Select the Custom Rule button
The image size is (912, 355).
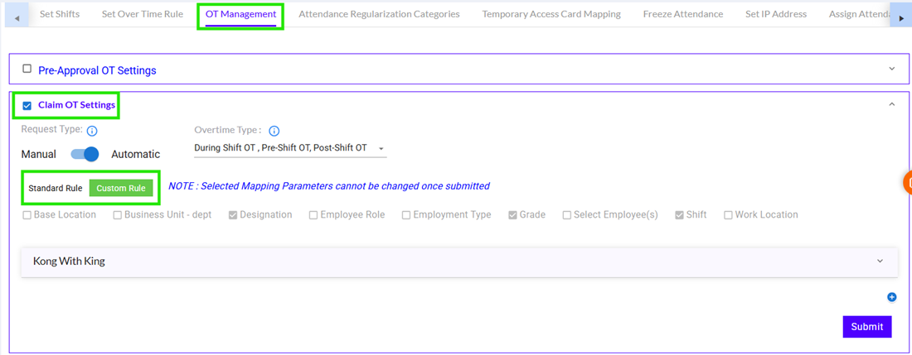pos(121,188)
